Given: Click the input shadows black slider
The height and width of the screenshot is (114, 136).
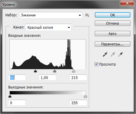Looking at the screenshot, I should coord(35,71).
